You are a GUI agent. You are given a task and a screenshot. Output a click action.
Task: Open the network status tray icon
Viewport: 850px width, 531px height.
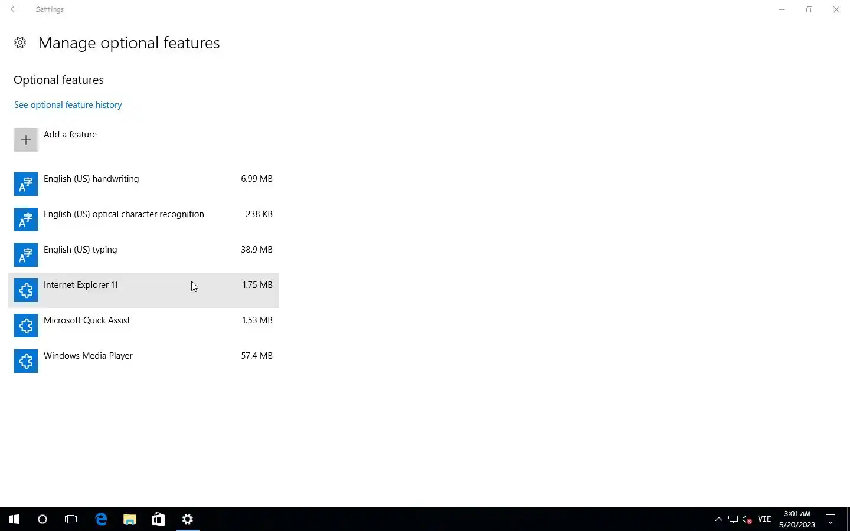click(x=733, y=519)
